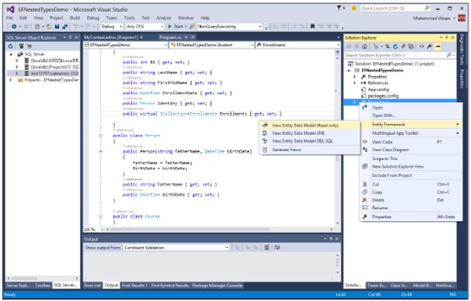
Task: Open the Show output from combo box
Action: [176, 248]
